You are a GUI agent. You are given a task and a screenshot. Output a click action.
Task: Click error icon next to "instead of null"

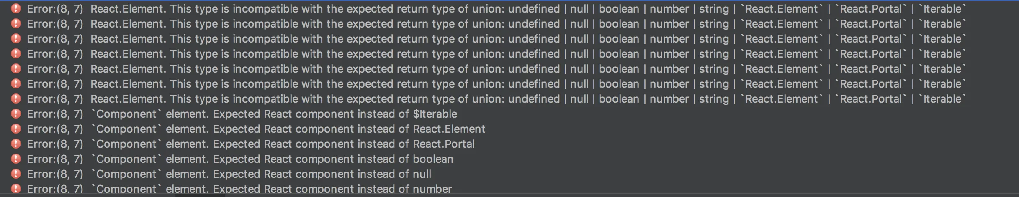(16, 174)
